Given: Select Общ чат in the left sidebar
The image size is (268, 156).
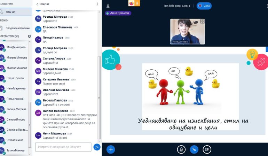Looking at the screenshot, I should pyautogui.click(x=15, y=12).
